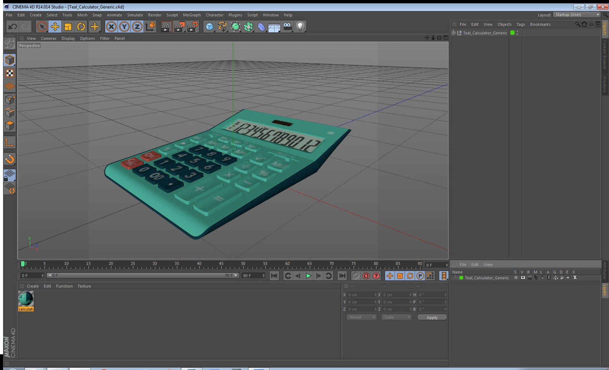Image resolution: width=609 pixels, height=370 pixels.
Task: Select the Scale tool
Action: 68,27
